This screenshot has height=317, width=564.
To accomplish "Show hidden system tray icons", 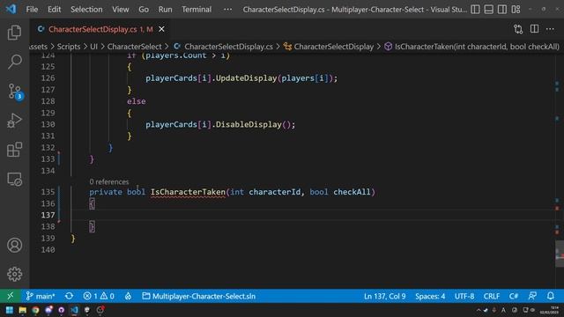I will (x=479, y=310).
